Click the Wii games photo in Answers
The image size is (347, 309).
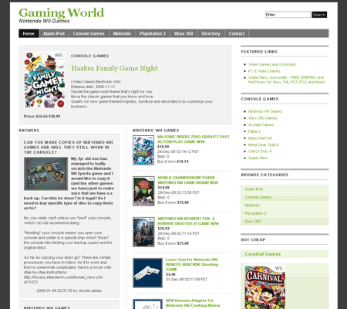coord(45,174)
